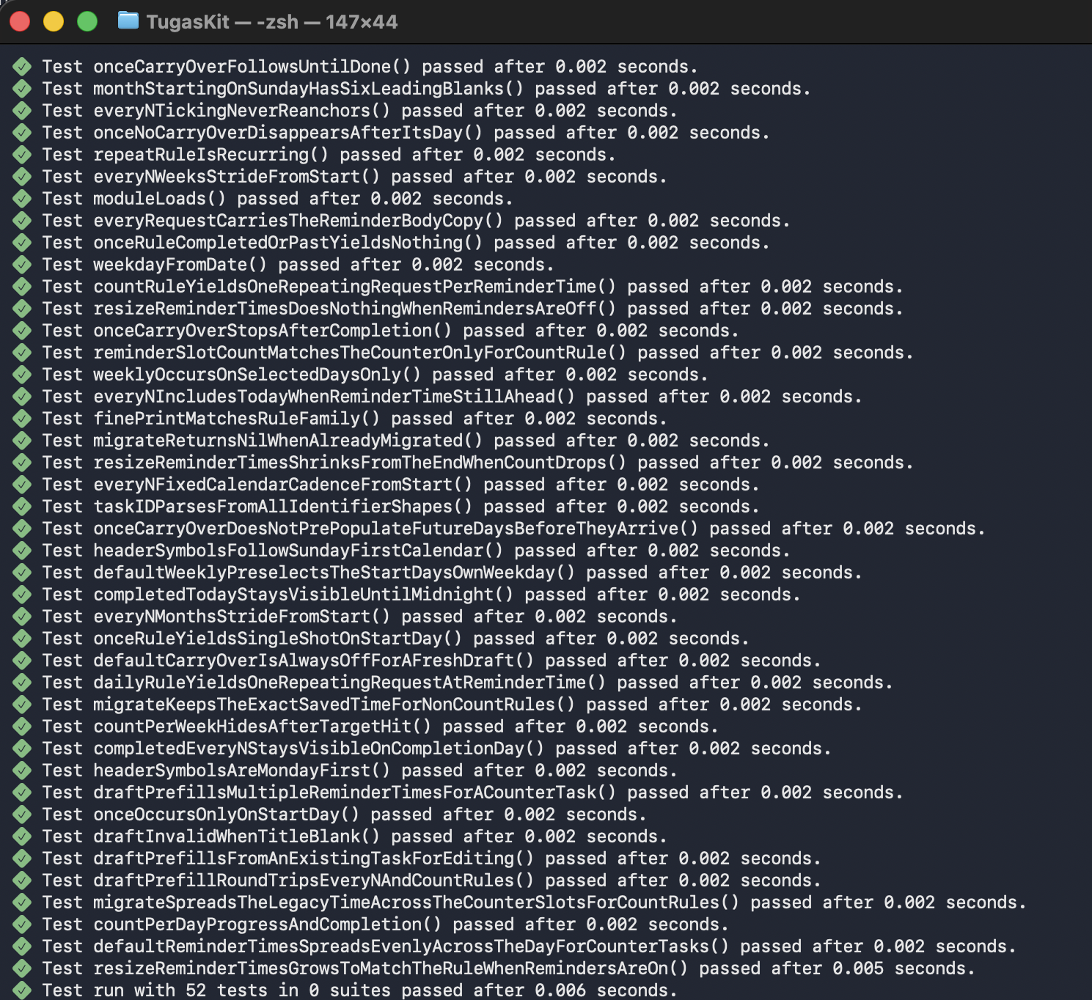
Task: Click green check icon beside repeatRuleIsRecurring
Action: coord(22,155)
